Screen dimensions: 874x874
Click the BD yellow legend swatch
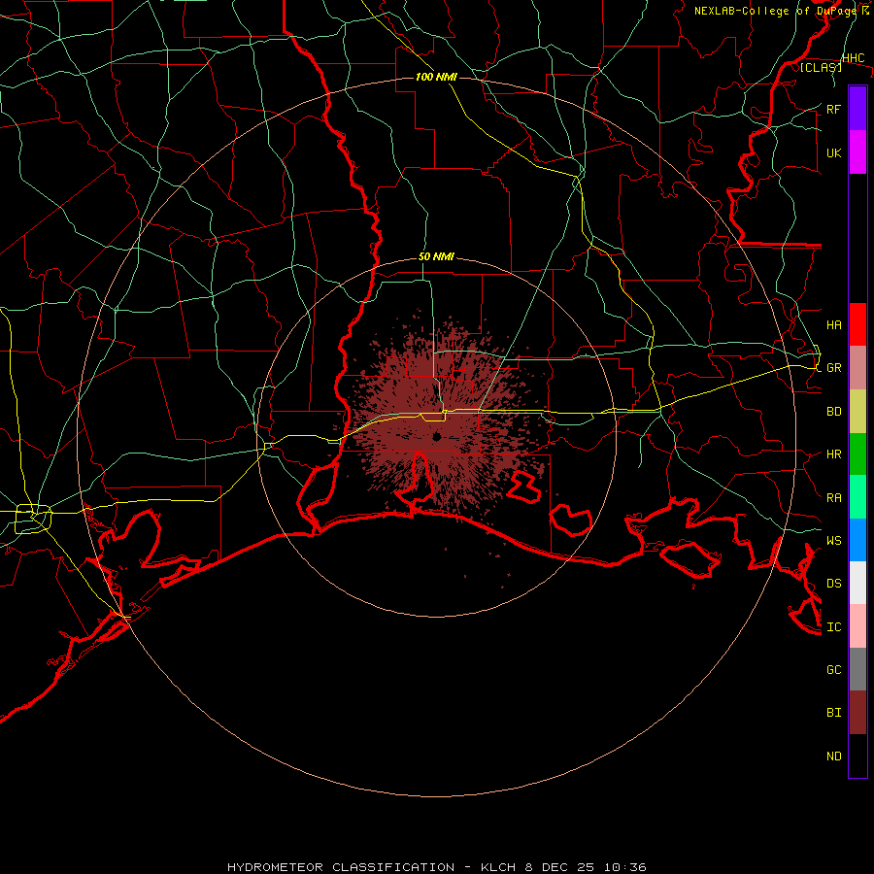[x=857, y=412]
